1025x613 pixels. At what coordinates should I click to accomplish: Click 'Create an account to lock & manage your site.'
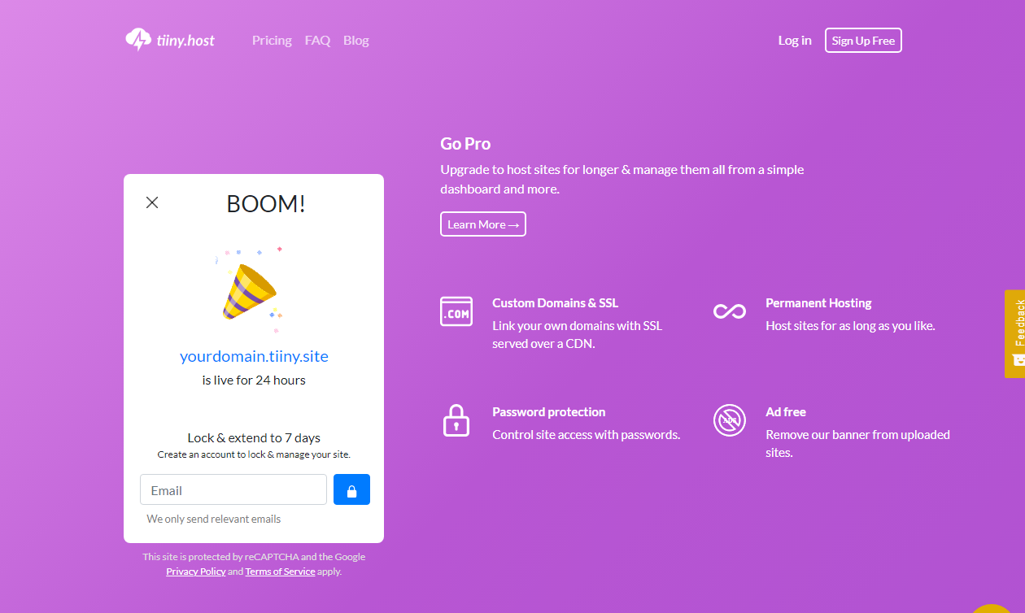point(254,454)
